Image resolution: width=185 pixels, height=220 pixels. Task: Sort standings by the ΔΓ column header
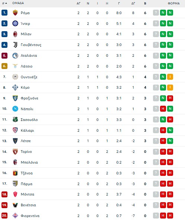(133, 3)
